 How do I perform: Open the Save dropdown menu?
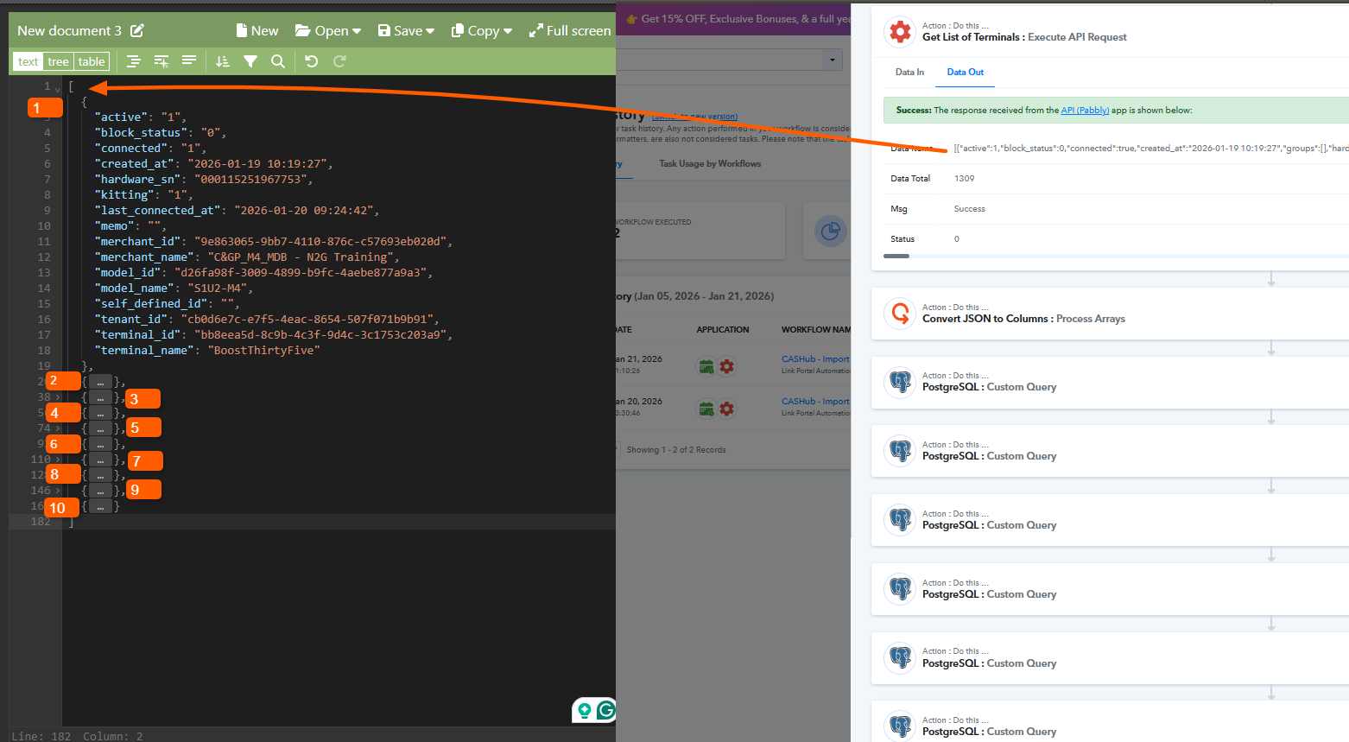point(406,31)
